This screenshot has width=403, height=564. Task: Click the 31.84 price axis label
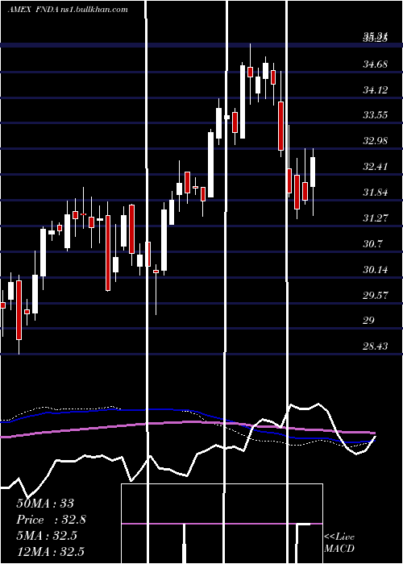pos(376,192)
